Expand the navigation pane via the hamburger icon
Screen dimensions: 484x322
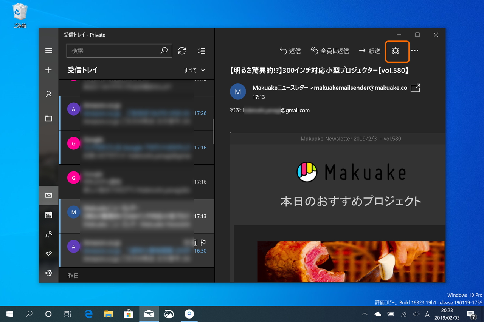pyautogui.click(x=48, y=51)
